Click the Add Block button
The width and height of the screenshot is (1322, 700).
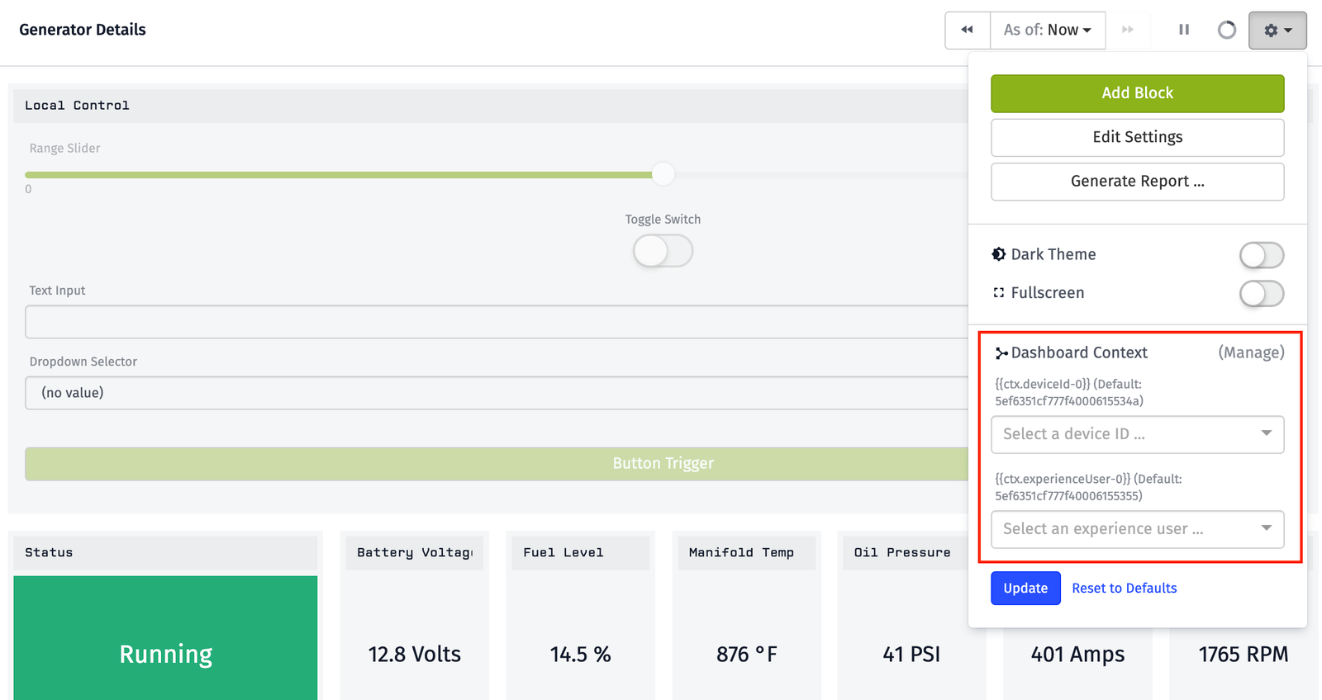[1138, 93]
